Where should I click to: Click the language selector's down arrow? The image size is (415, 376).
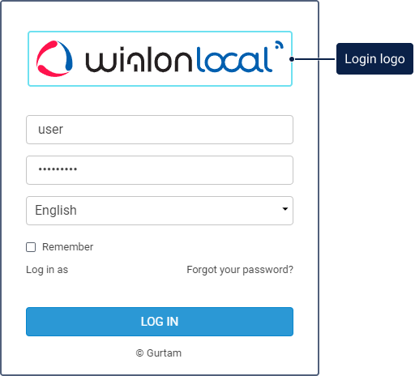[285, 209]
